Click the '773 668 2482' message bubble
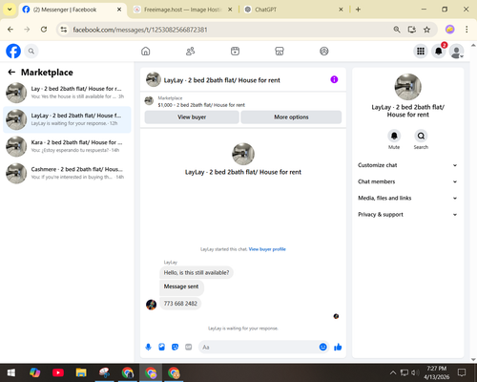 click(180, 304)
